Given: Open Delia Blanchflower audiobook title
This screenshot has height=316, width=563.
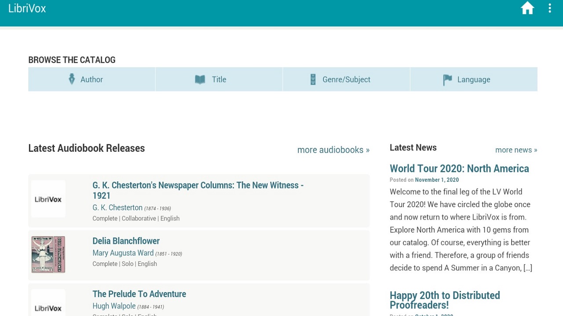Looking at the screenshot, I should tap(126, 241).
